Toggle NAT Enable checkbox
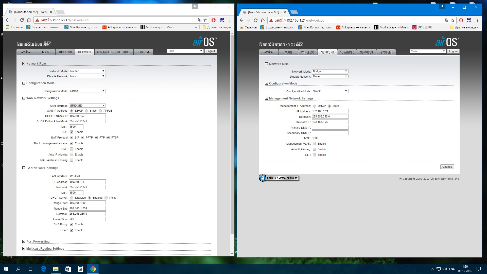Screen dimensions: 487x274 [x=72, y=132]
